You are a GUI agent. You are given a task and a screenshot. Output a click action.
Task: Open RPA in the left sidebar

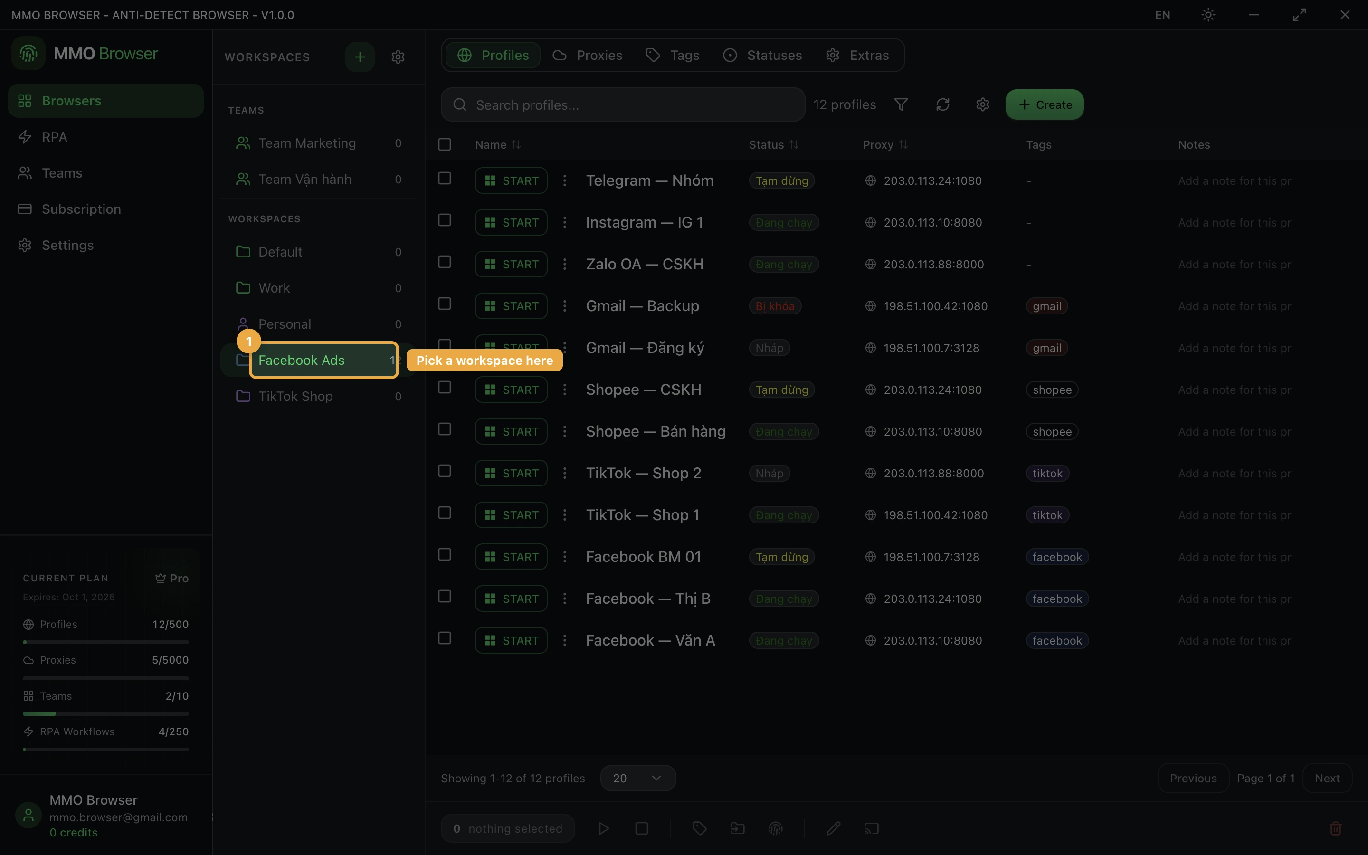coord(106,137)
